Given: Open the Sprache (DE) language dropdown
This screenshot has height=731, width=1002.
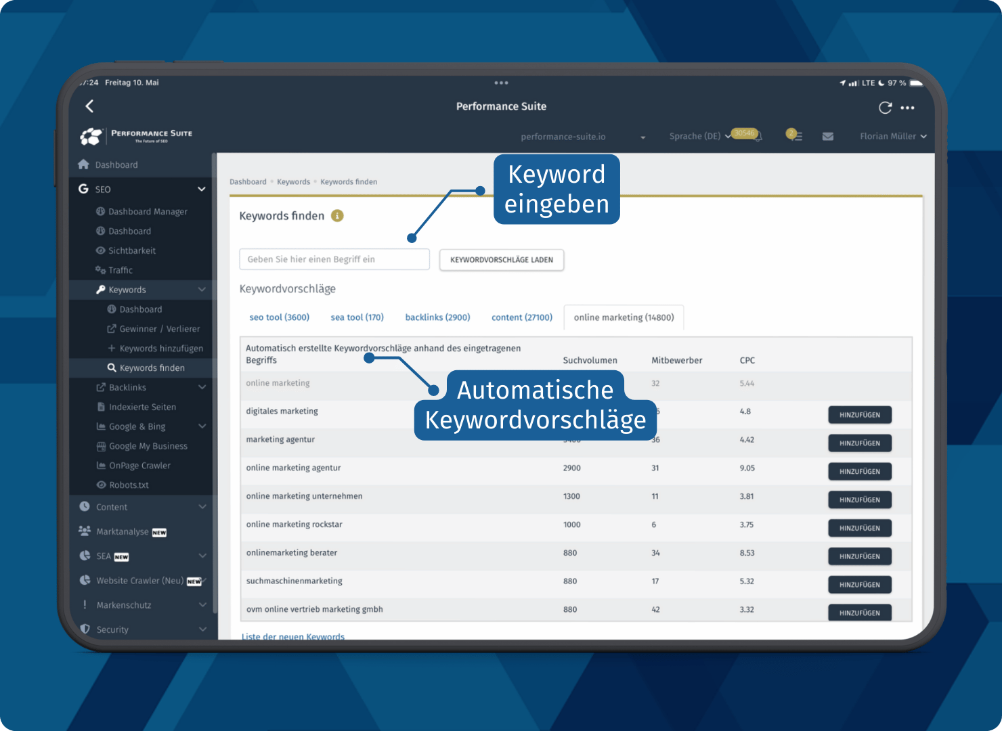Looking at the screenshot, I should pos(699,136).
